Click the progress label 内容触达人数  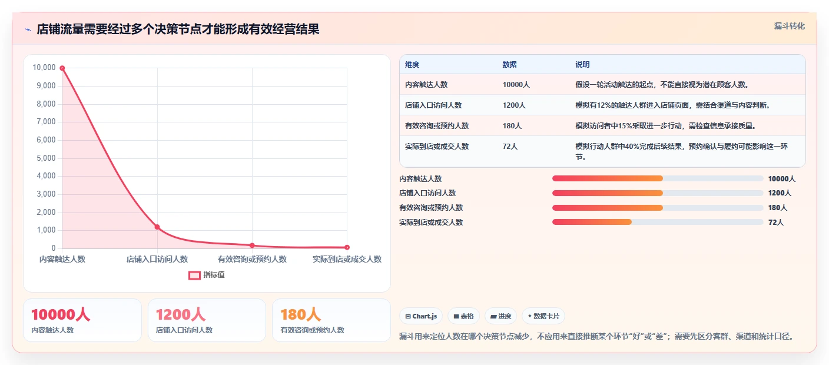pyautogui.click(x=420, y=178)
